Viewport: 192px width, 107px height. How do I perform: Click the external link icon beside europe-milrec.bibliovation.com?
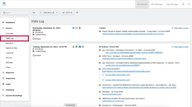pyautogui.click(x=103, y=75)
